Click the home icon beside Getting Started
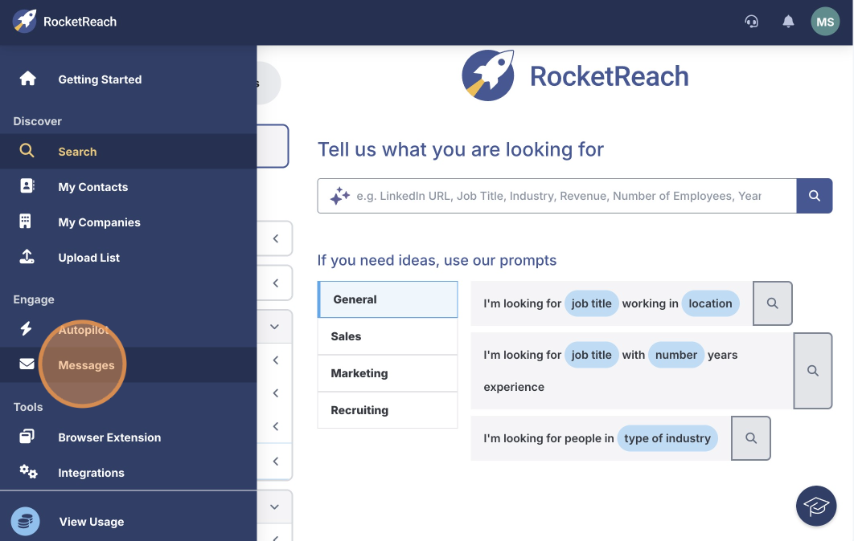 pos(27,79)
